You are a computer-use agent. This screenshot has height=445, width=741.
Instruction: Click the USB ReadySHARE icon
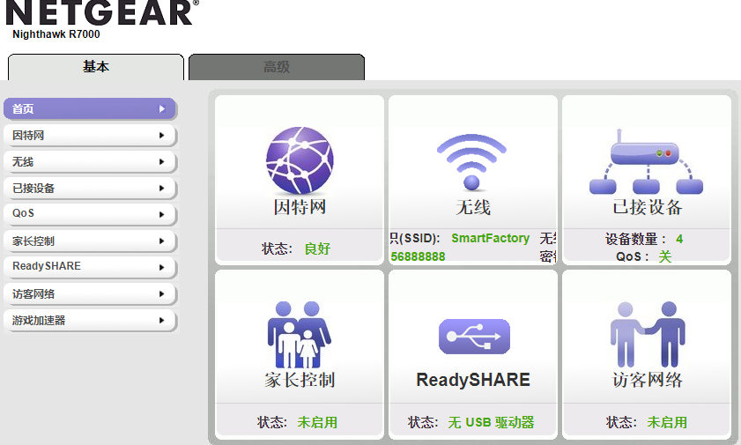(x=474, y=337)
